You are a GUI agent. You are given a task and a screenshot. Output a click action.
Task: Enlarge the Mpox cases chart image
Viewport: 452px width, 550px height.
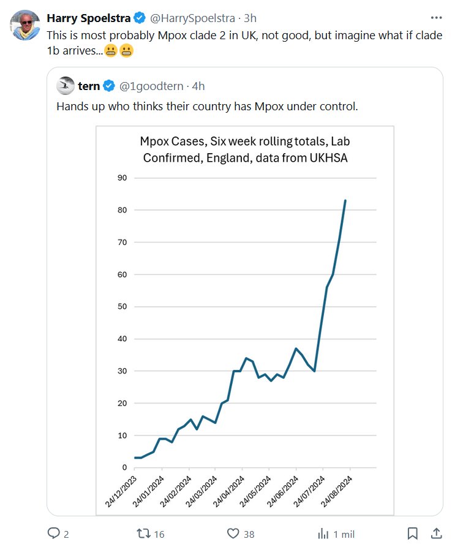(x=244, y=318)
